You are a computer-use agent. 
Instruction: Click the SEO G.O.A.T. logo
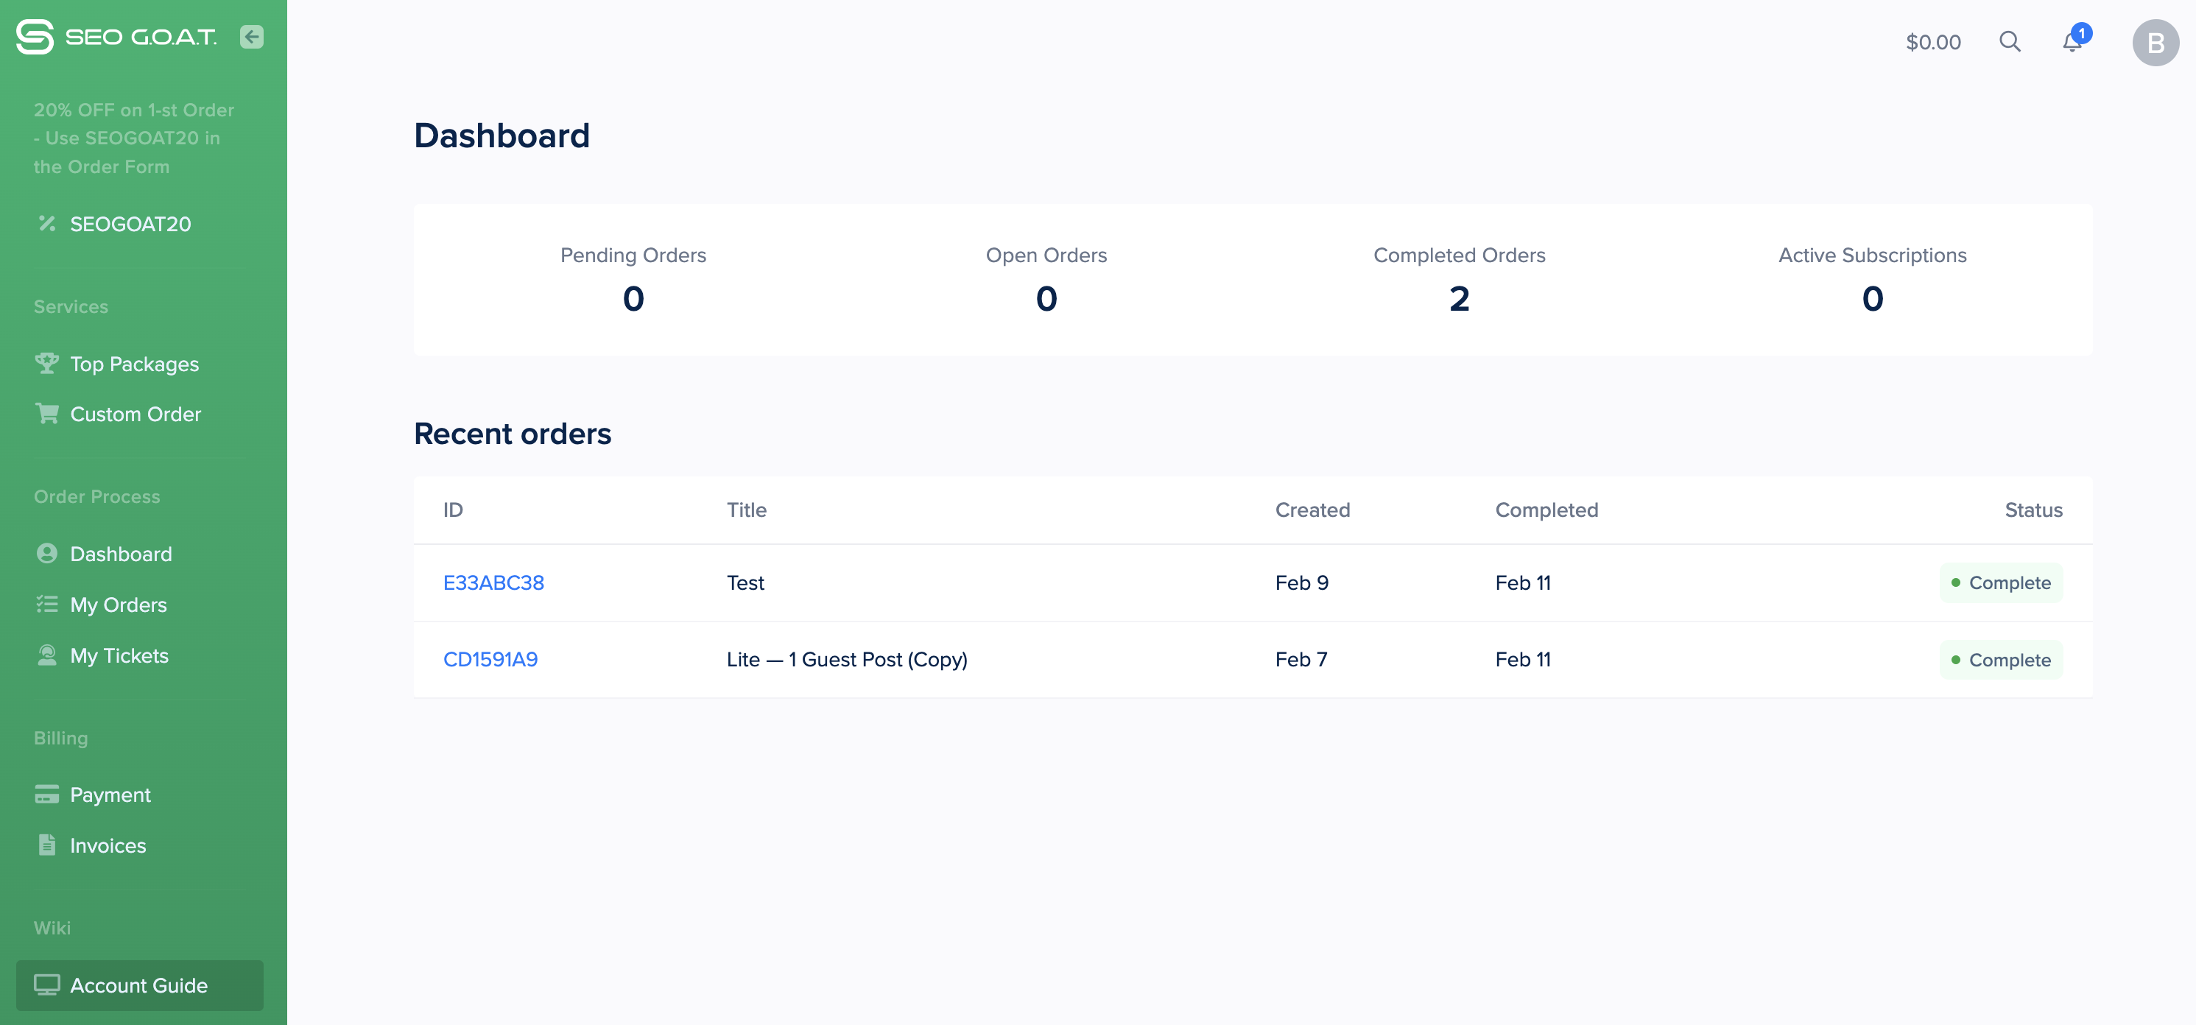(116, 37)
